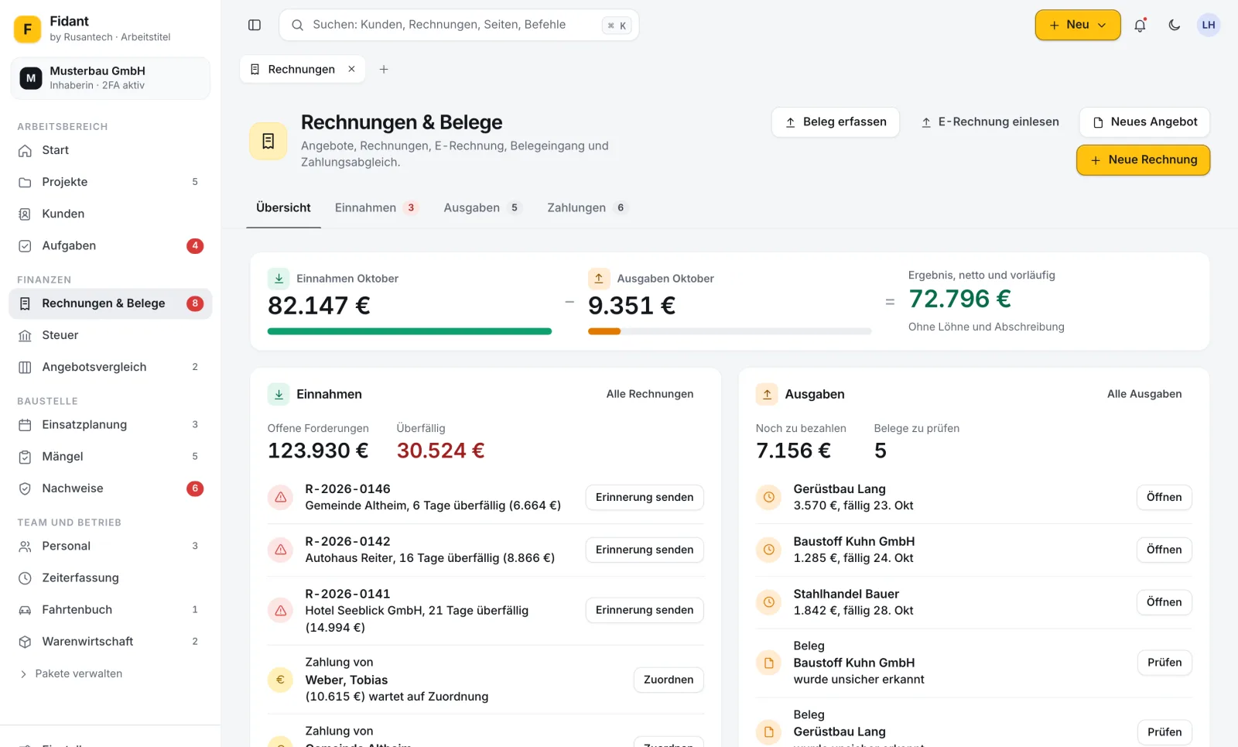
Task: Select the Übersicht tab
Action: [x=283, y=207]
